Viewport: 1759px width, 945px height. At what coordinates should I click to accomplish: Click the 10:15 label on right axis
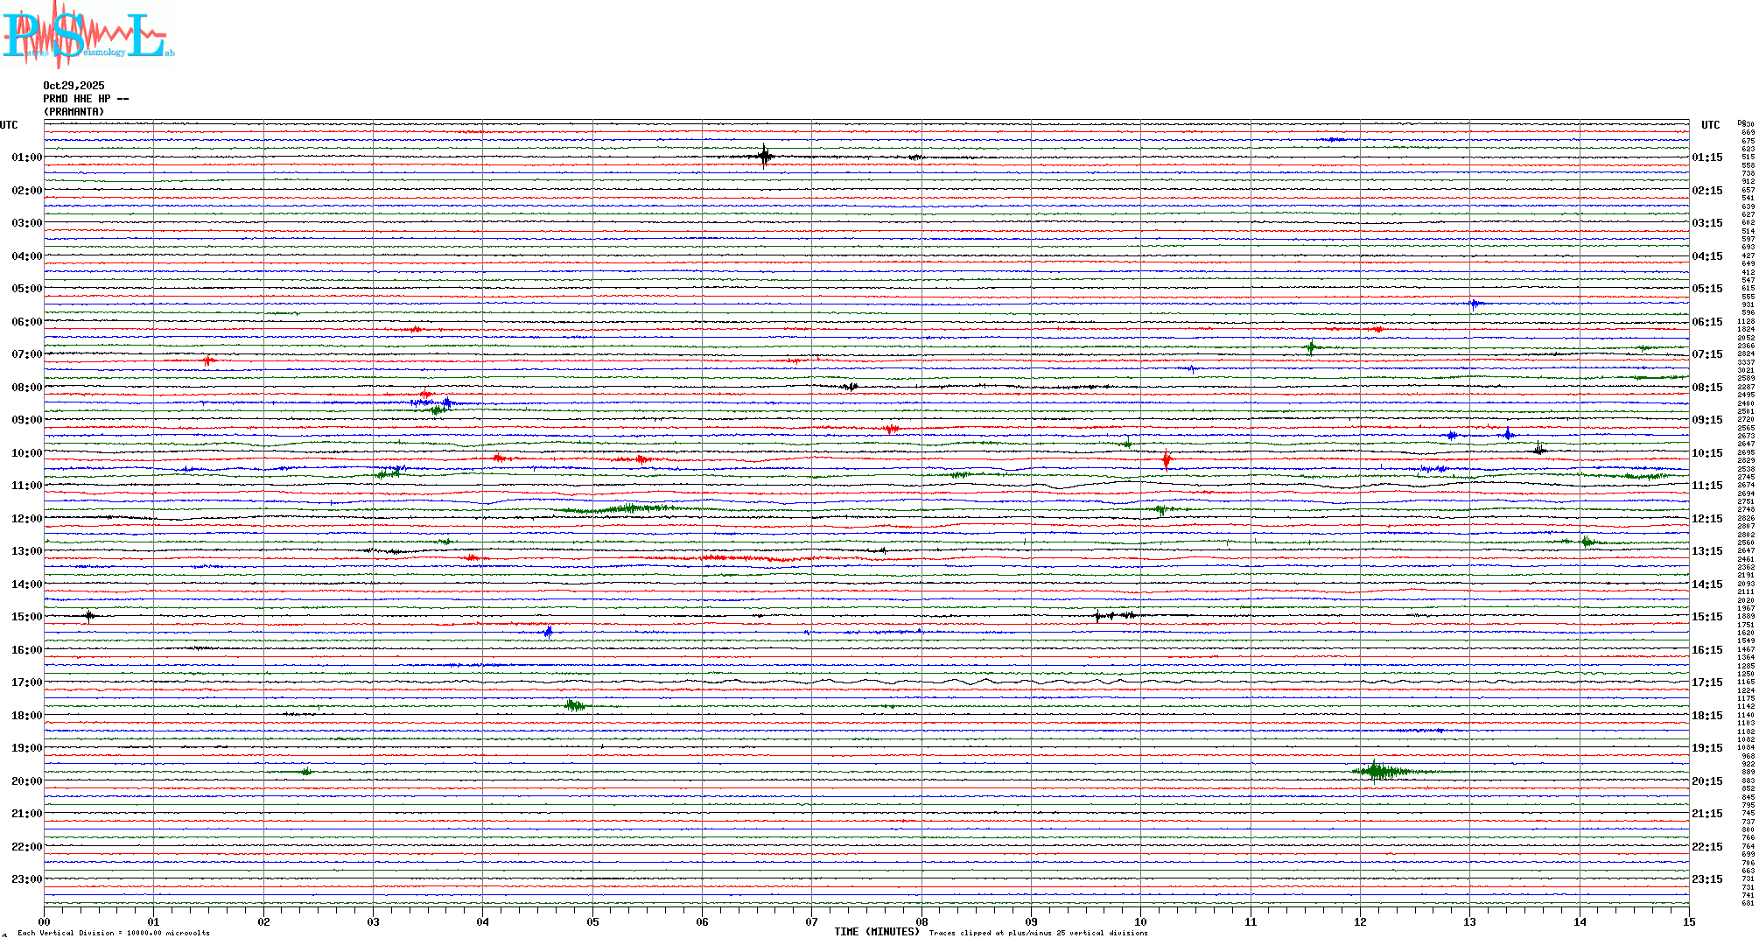click(x=1706, y=453)
